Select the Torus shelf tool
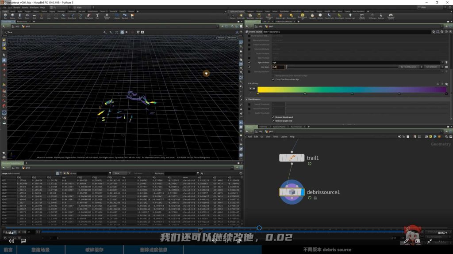 (x=27, y=15)
